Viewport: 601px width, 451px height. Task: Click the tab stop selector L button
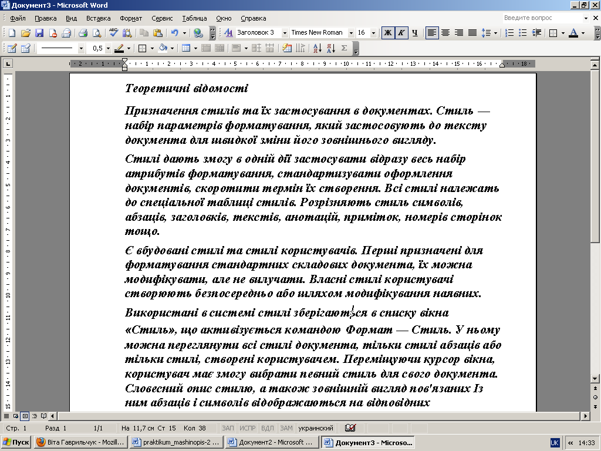pos(8,63)
